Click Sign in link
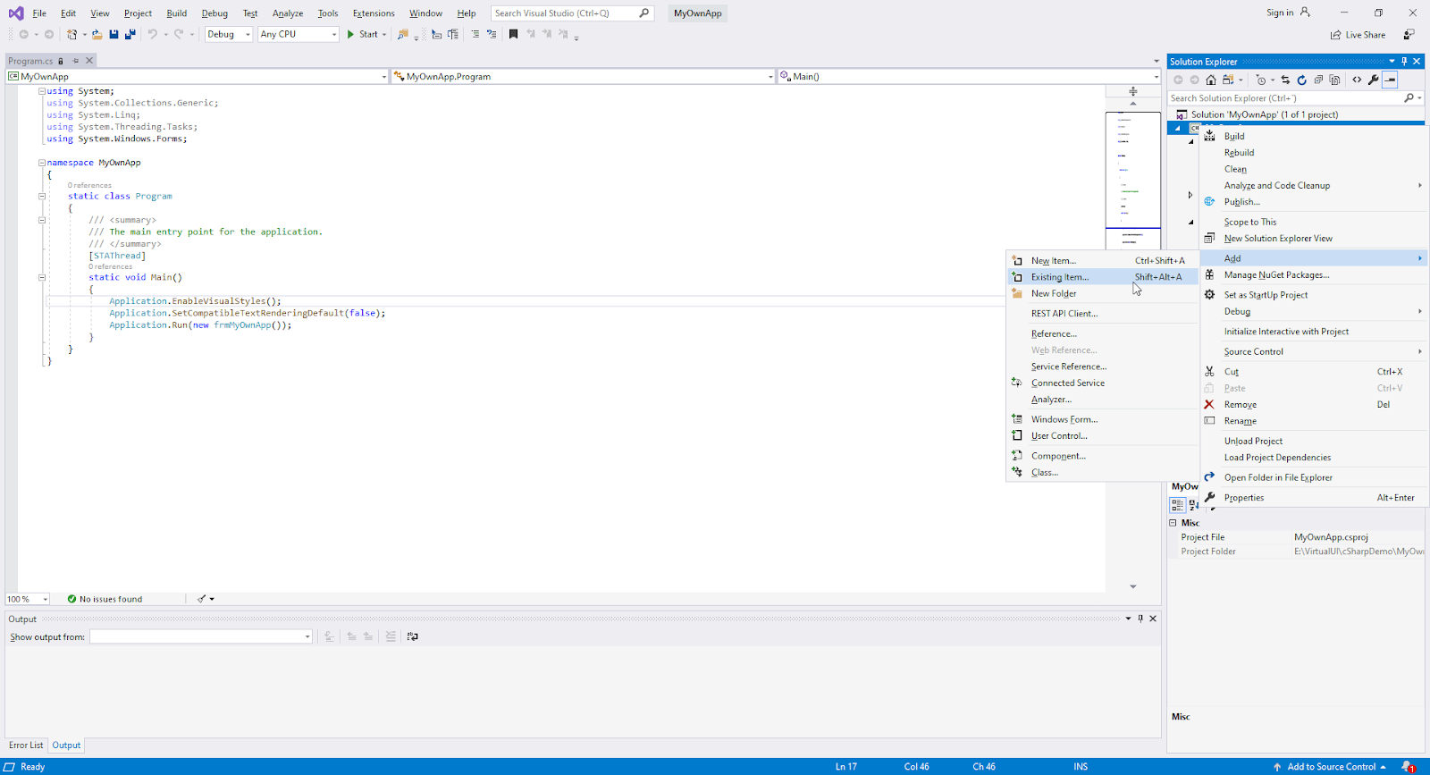1430x775 pixels. coord(1280,13)
